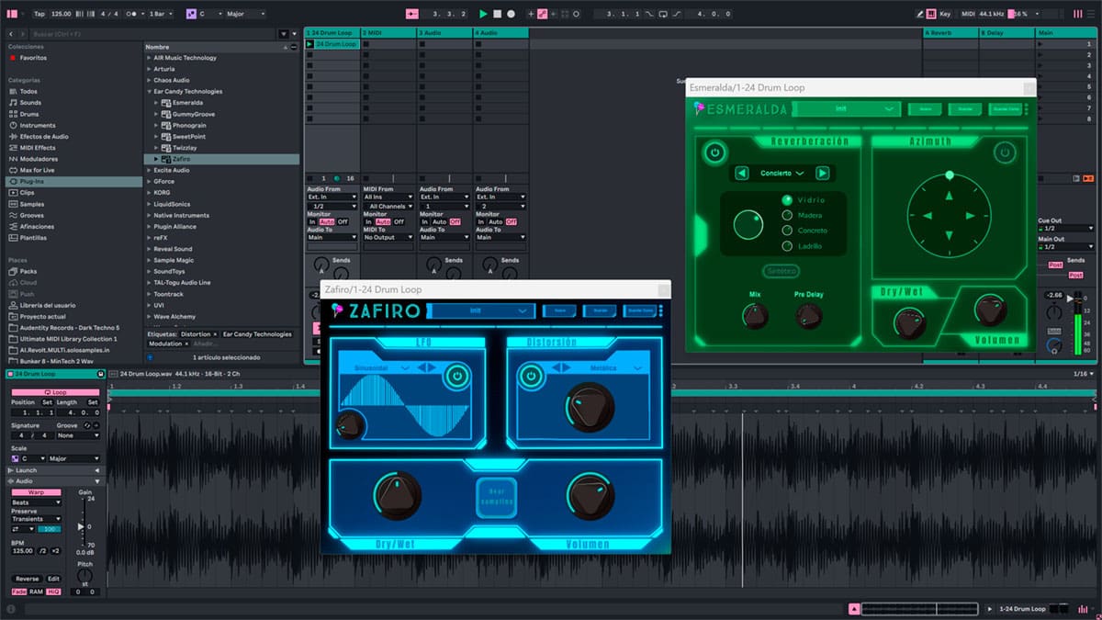Adjust Zafiro Dry/Wet knob
The width and height of the screenshot is (1102, 620).
tap(397, 496)
